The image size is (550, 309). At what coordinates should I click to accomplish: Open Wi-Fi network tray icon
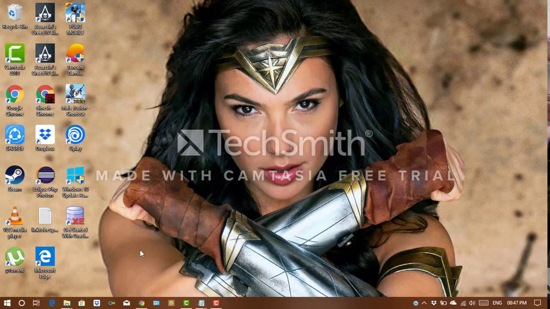[x=463, y=303]
